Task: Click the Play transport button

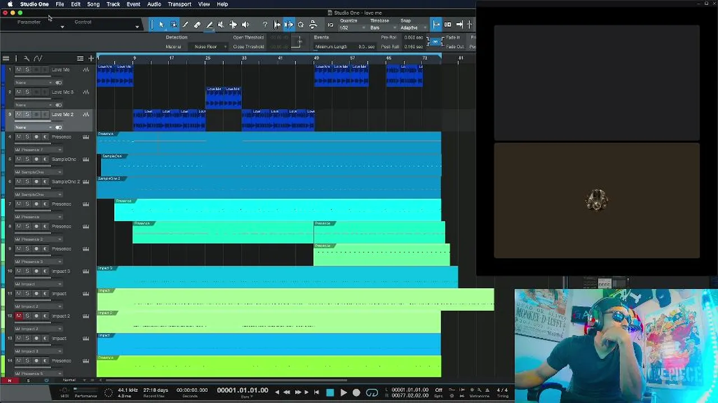Action: (343, 393)
